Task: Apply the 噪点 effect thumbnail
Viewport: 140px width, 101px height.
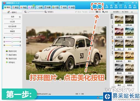Action: pos(119,81)
